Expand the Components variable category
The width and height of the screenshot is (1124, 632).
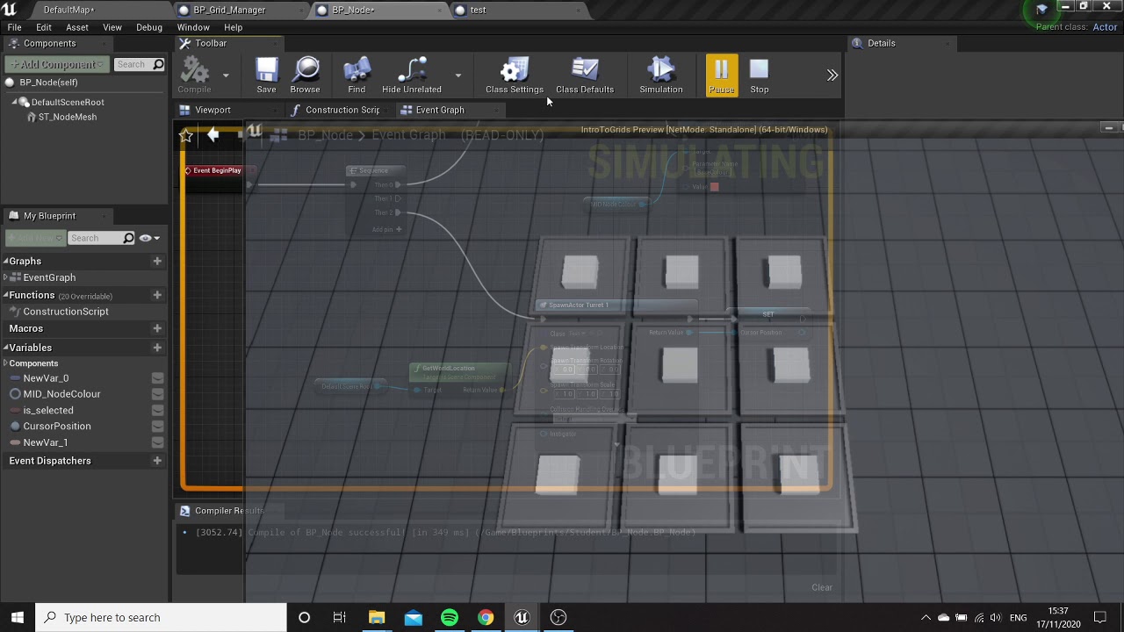5,363
